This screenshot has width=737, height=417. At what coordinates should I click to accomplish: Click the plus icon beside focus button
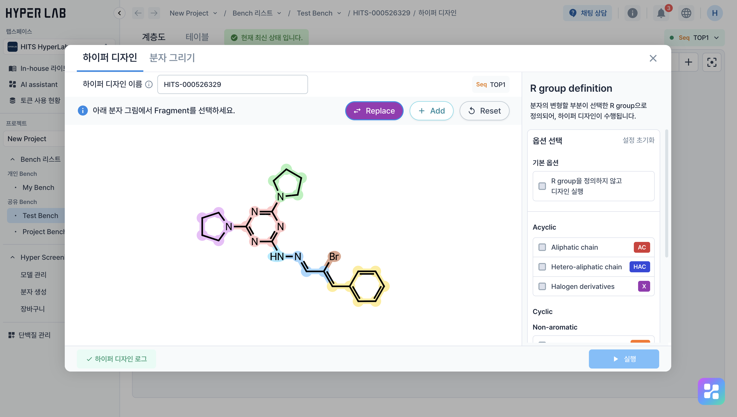tap(688, 62)
